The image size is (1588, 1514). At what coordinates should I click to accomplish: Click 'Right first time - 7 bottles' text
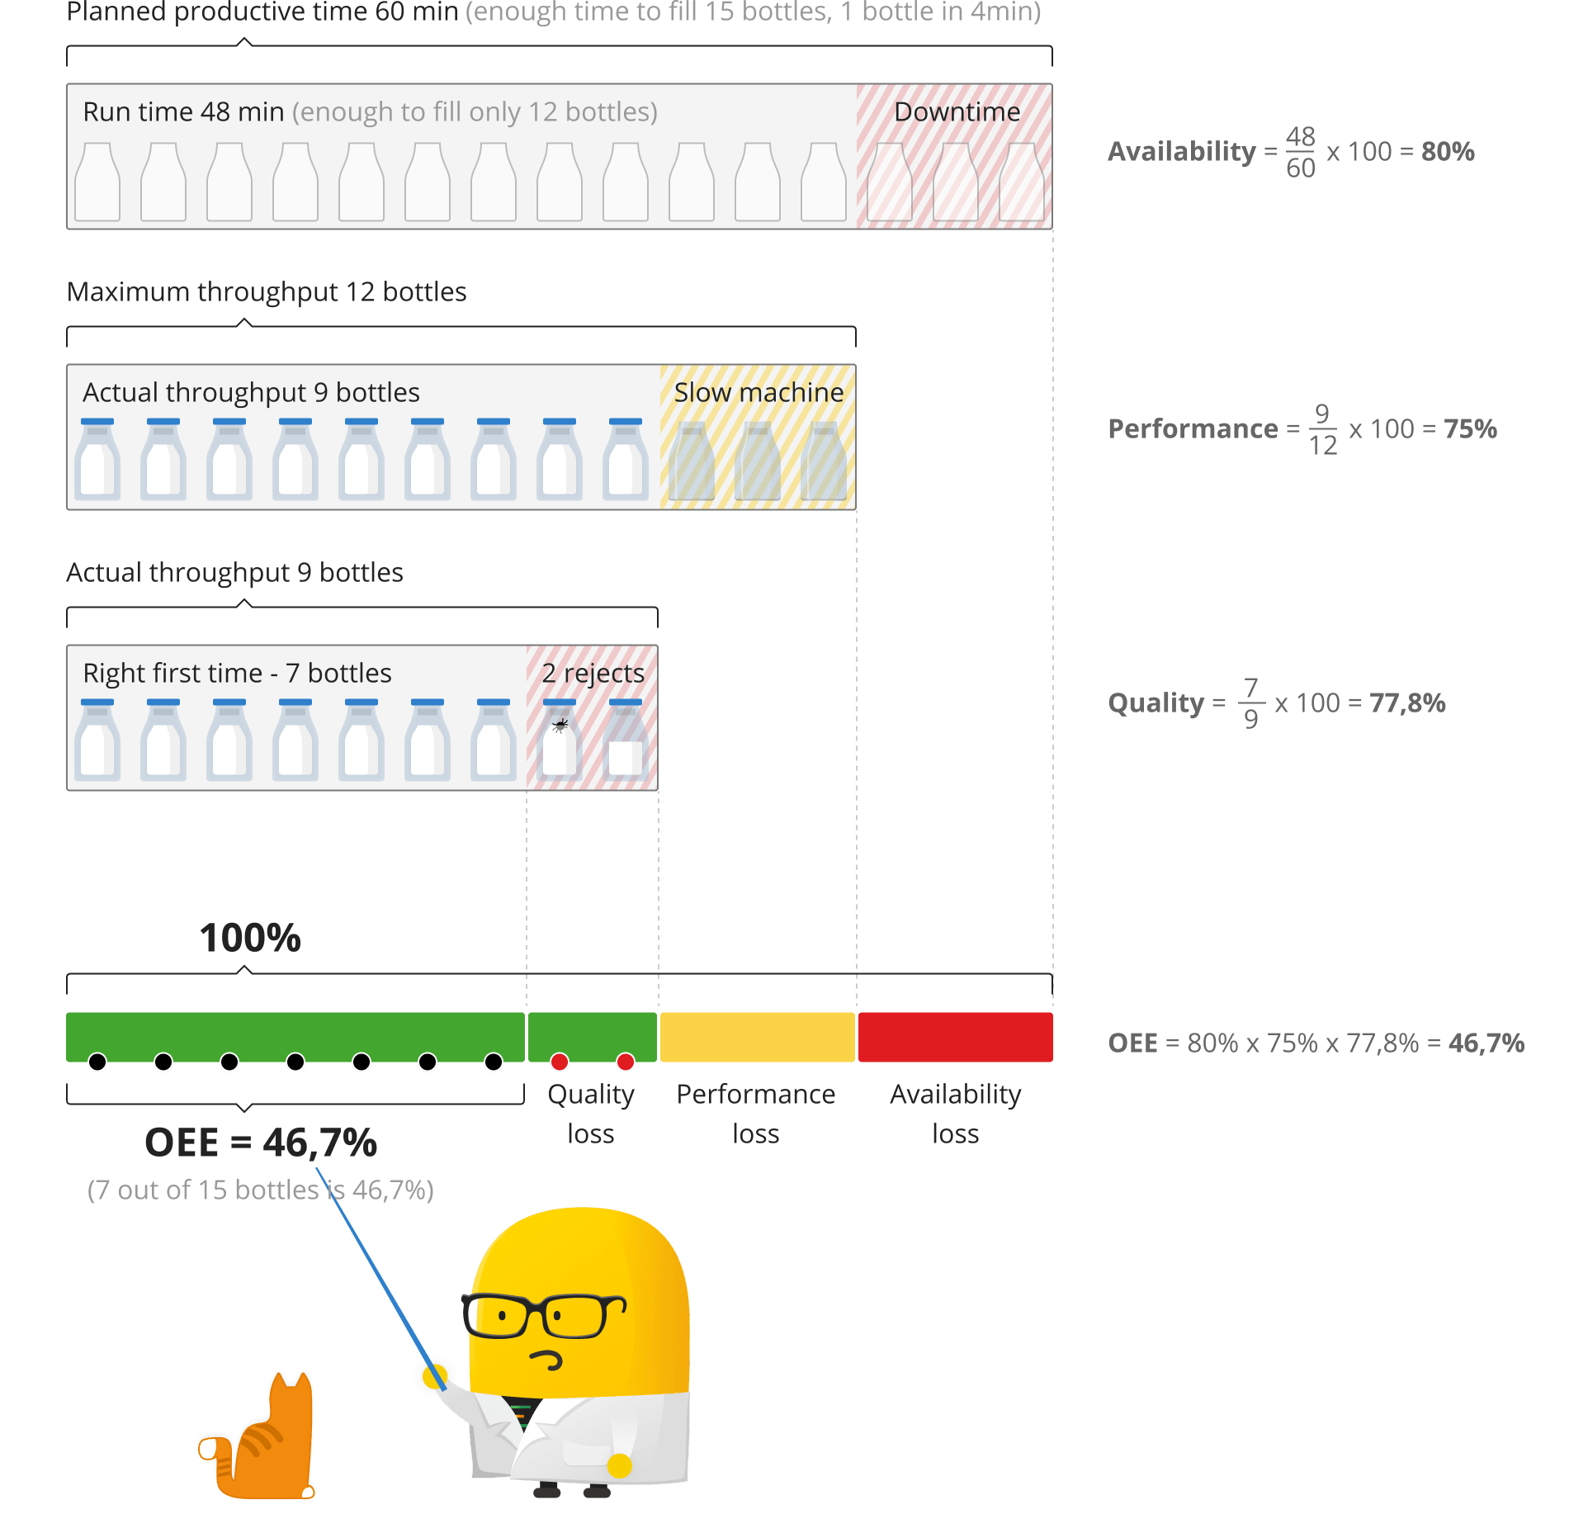[237, 673]
